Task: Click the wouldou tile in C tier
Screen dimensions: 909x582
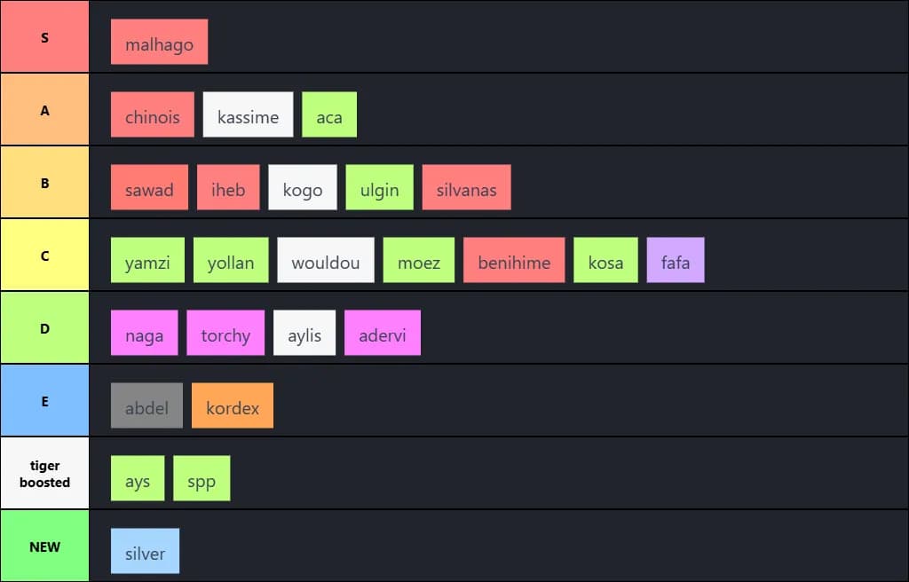Action: (326, 260)
